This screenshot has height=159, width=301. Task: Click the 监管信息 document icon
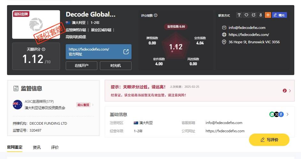point(16,88)
